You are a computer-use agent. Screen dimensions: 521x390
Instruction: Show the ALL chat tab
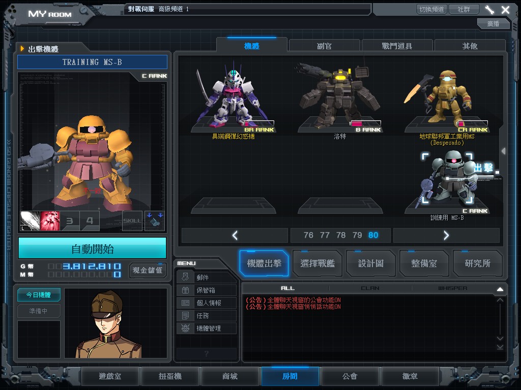coord(288,288)
